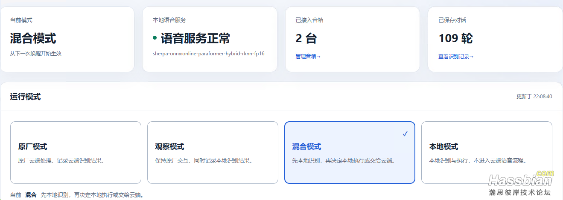Select the 原厂模式 mode card
This screenshot has width=563, height=200.
(76, 152)
